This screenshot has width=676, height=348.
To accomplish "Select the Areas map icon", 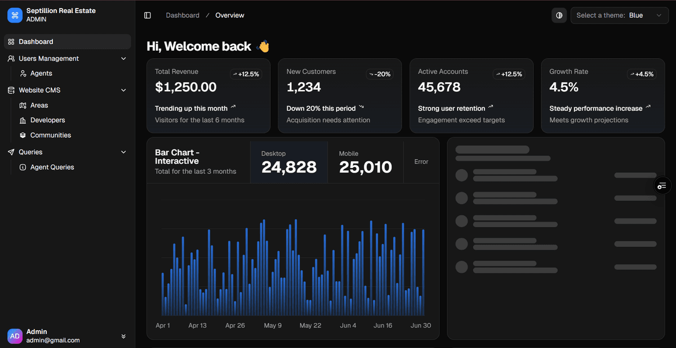I will click(x=23, y=105).
